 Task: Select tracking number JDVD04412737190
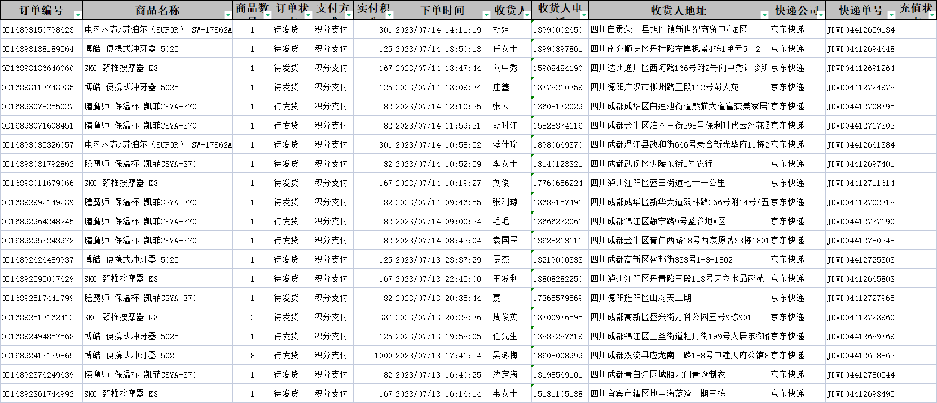pyautogui.click(x=861, y=222)
